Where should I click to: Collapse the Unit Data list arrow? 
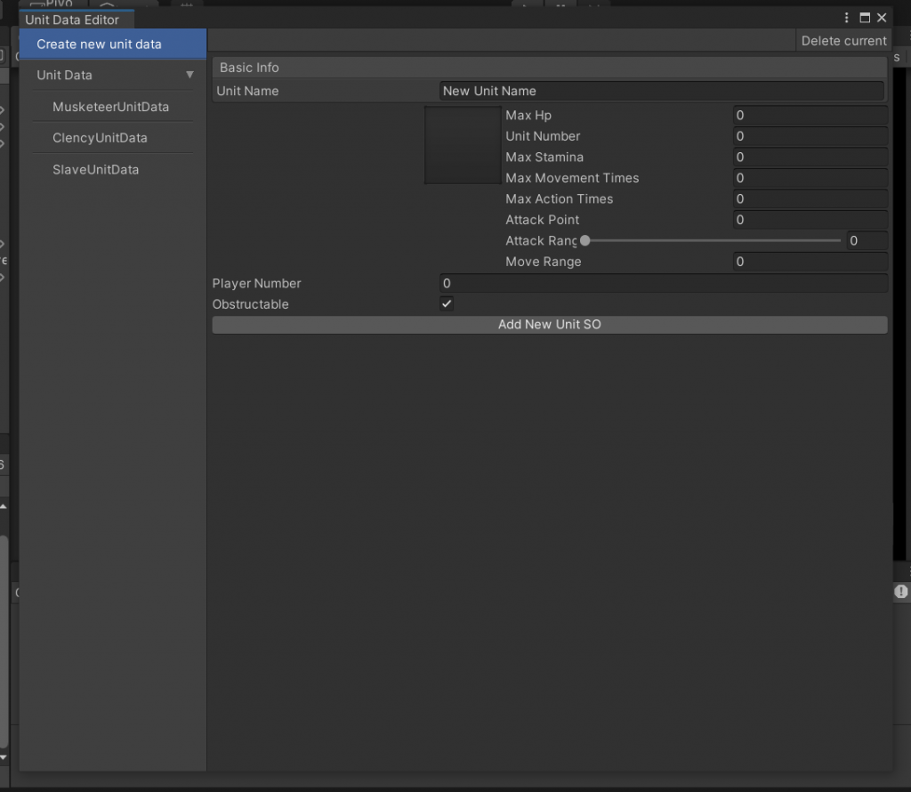click(x=189, y=75)
